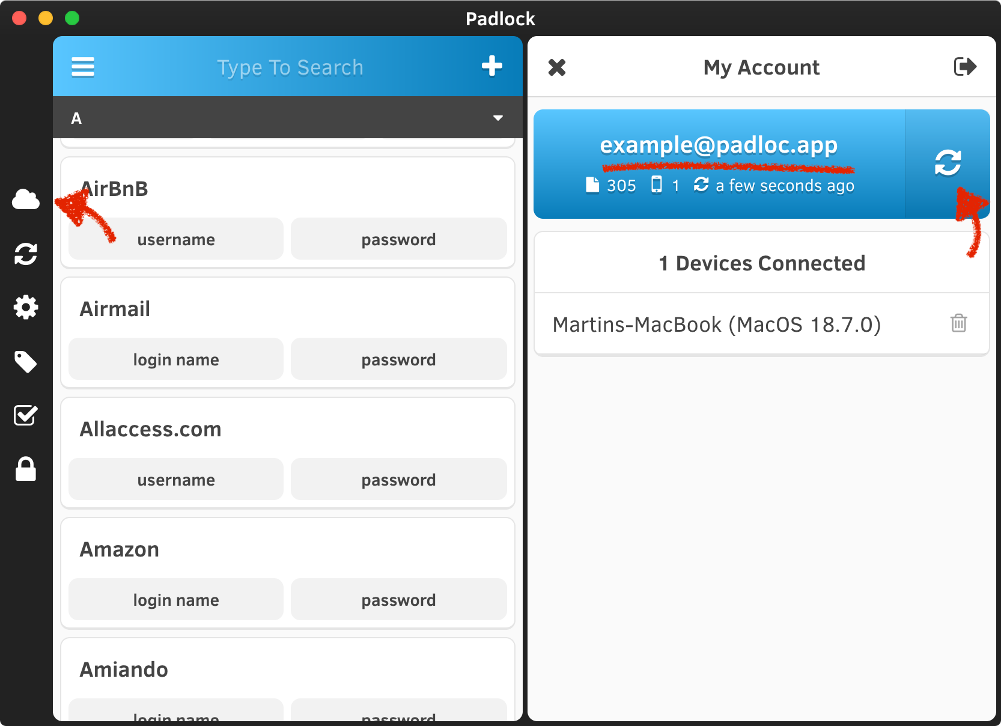Sync now using the account refresh button
Image resolution: width=1001 pixels, height=726 pixels.
point(948,163)
